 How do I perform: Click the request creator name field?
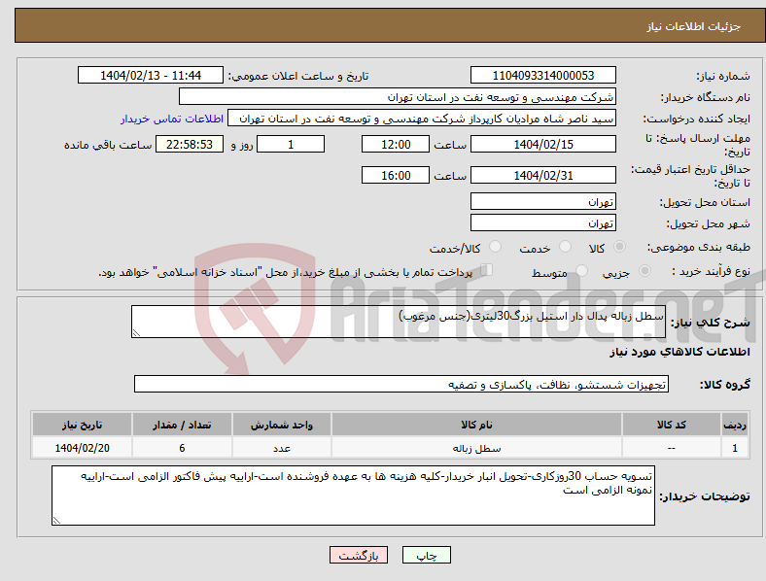point(422,119)
